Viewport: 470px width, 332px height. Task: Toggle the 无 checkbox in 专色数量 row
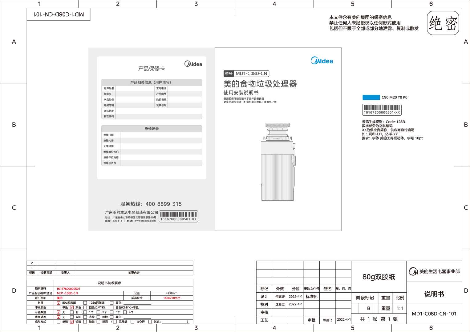[x=59, y=312]
